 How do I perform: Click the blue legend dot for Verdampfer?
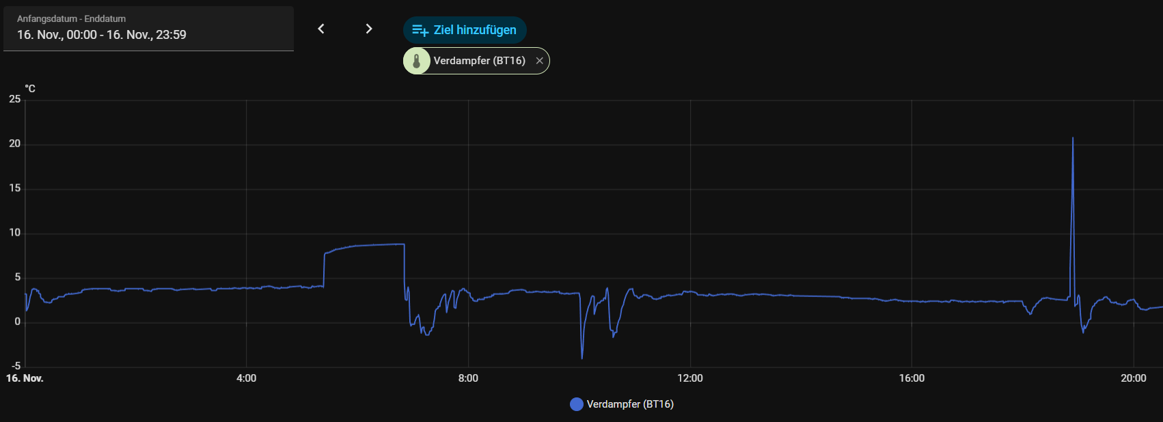click(x=577, y=404)
